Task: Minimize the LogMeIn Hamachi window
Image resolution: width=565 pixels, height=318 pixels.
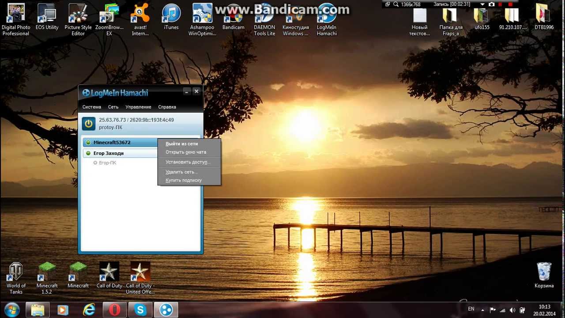Action: click(187, 91)
